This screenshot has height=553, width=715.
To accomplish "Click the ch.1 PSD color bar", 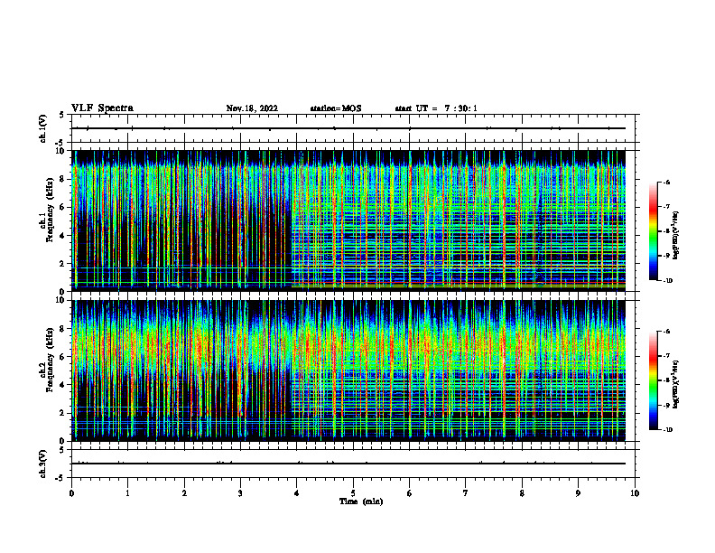I will coord(653,231).
